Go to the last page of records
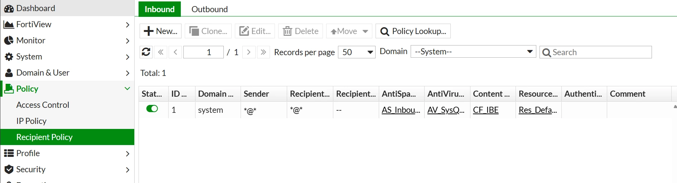Image resolution: width=677 pixels, height=183 pixels. [263, 52]
